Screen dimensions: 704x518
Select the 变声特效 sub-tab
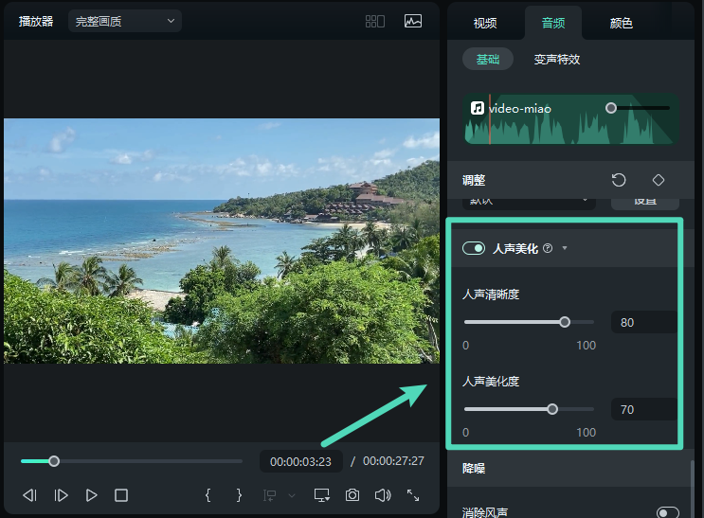pyautogui.click(x=557, y=60)
